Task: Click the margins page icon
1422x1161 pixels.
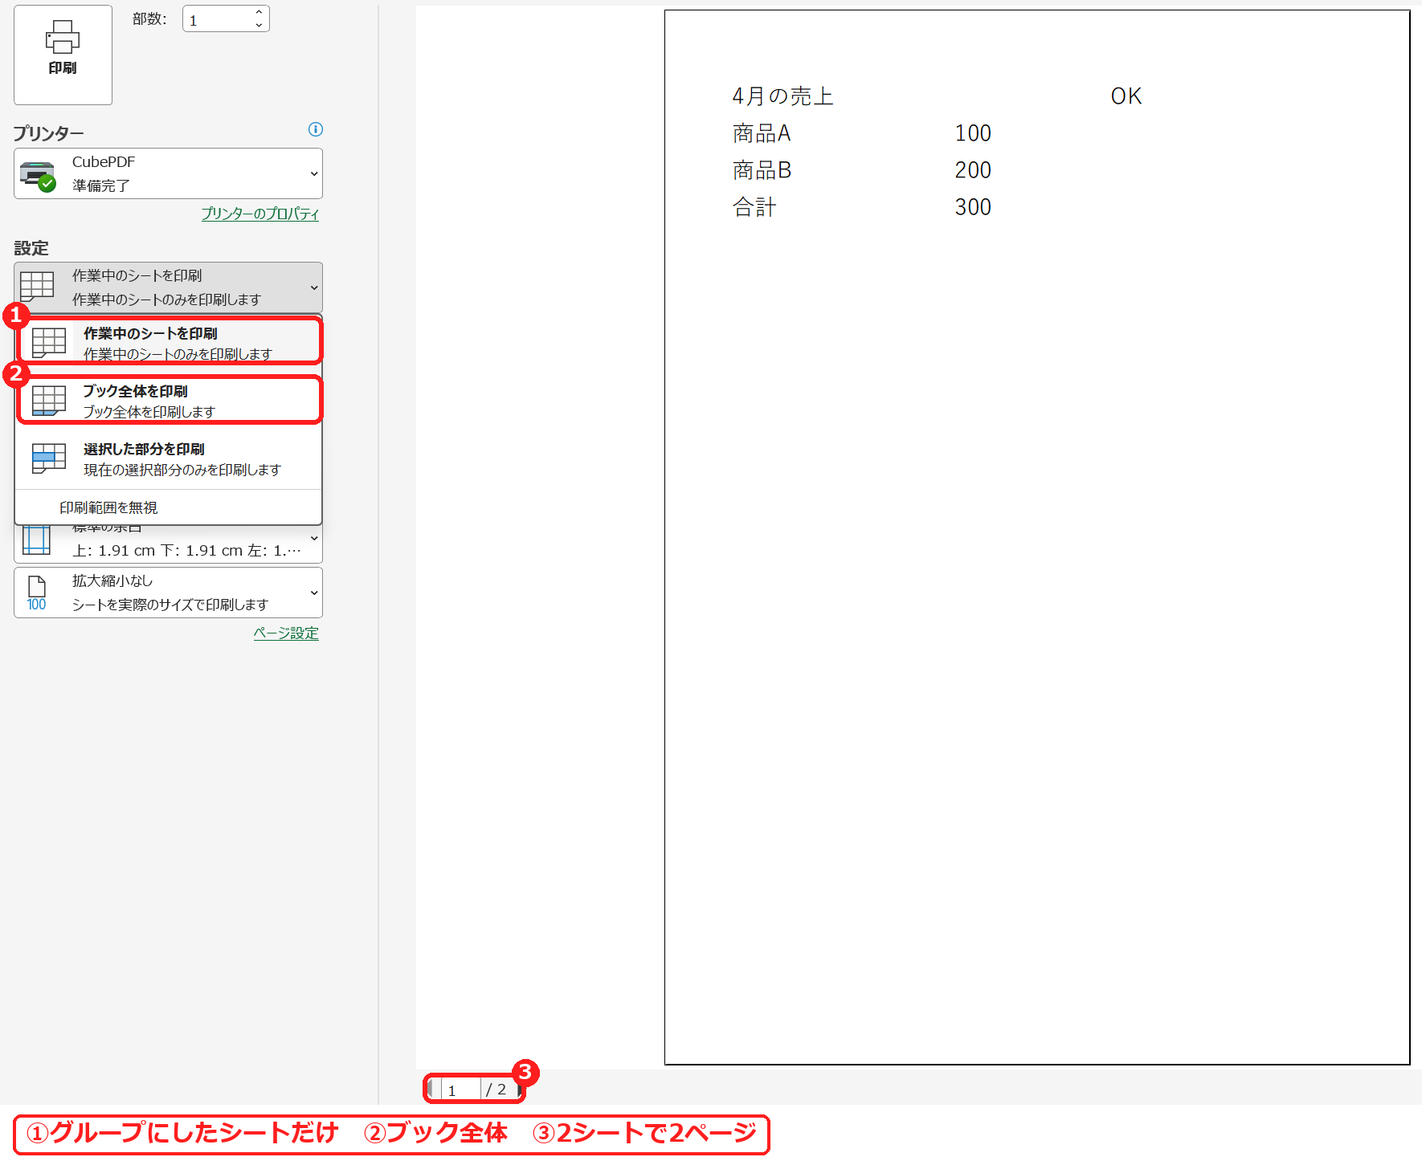Action: pyautogui.click(x=36, y=540)
